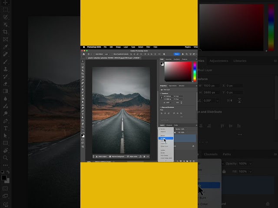Image resolution: width=278 pixels, height=208 pixels.
Task: Click the Adjust colors button
Action: (x=132, y=156)
